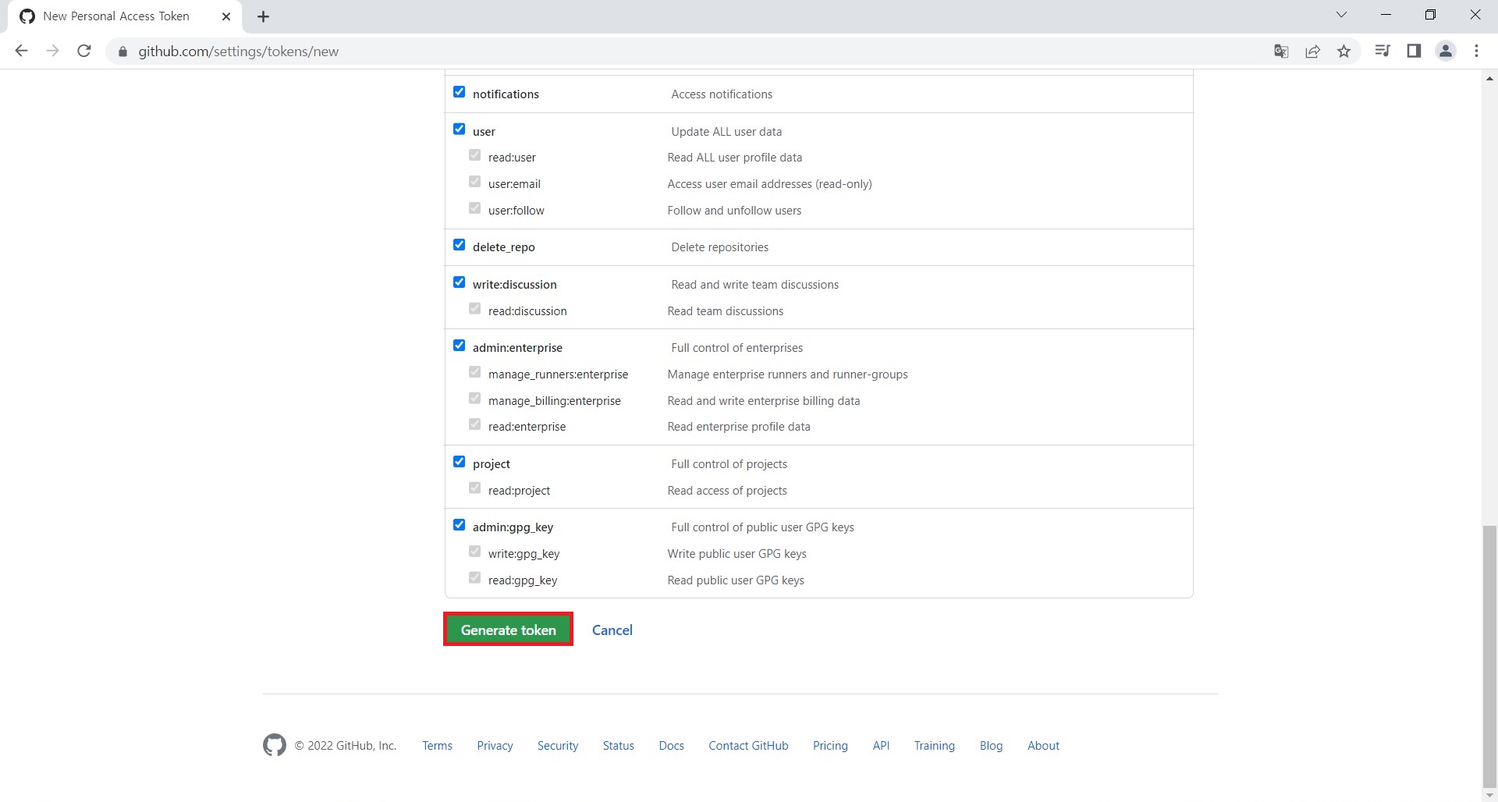Uncheck the project scope checkbox
Viewport: 1498px width, 802px height.
click(x=460, y=462)
